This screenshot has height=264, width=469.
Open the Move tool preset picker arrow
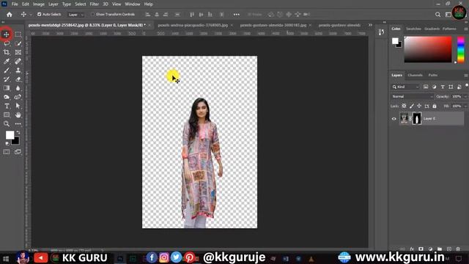point(31,15)
